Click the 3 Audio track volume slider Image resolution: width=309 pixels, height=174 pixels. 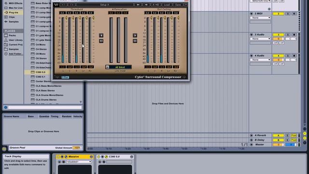278,39
